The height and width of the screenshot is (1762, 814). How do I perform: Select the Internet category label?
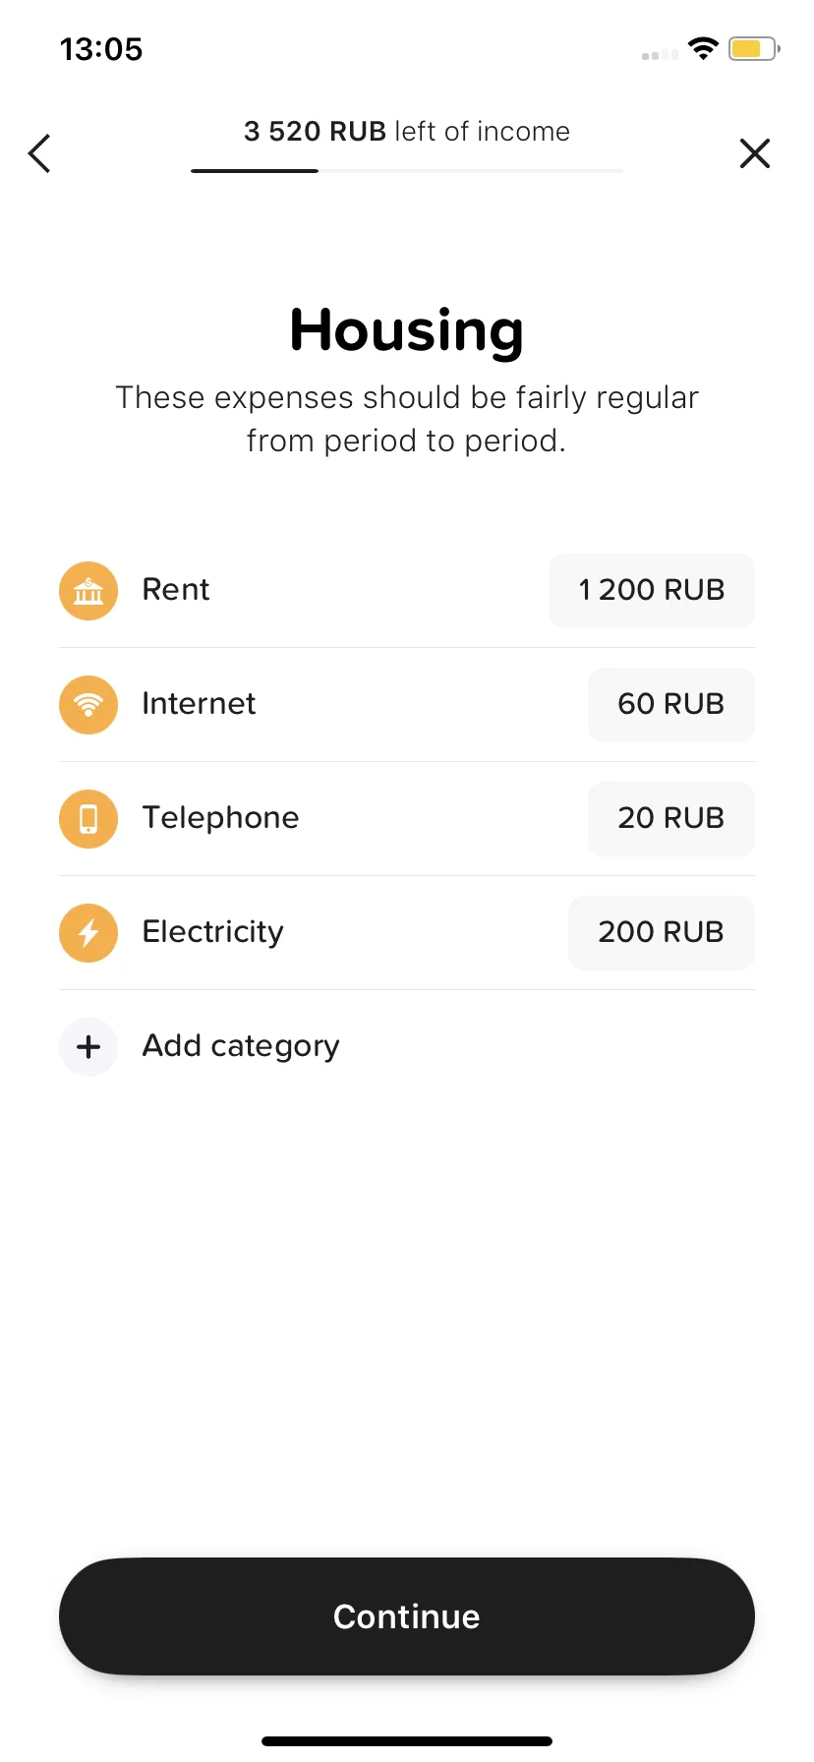click(x=199, y=703)
